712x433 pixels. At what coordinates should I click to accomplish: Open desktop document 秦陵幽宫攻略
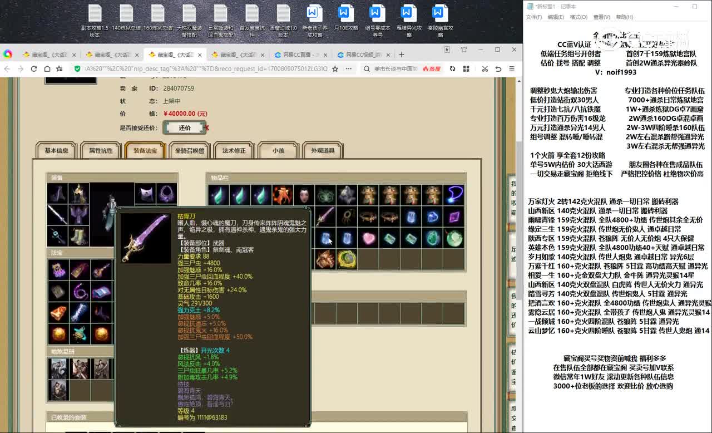coord(440,21)
